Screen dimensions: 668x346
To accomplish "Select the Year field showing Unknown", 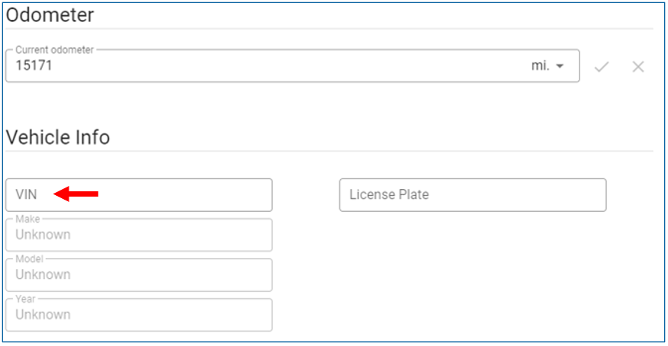I will tap(139, 315).
